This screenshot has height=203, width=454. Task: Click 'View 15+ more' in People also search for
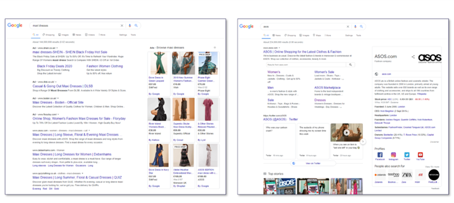[x=432, y=167]
